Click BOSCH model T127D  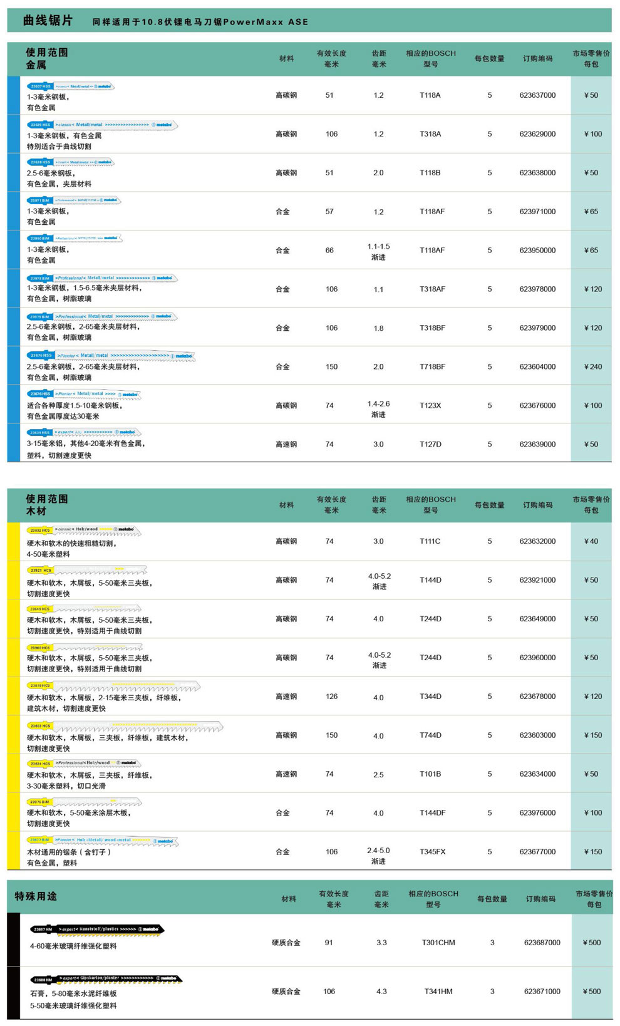(430, 445)
